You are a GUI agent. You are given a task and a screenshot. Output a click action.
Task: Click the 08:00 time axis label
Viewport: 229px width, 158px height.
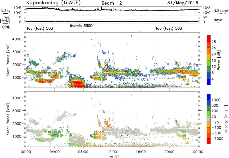[x=83, y=152]
